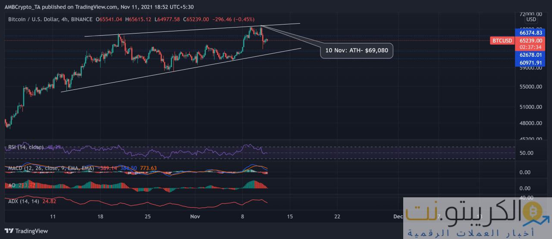Click the 55000.00 mark on price scale
The height and width of the screenshot is (239, 552).
[530, 87]
